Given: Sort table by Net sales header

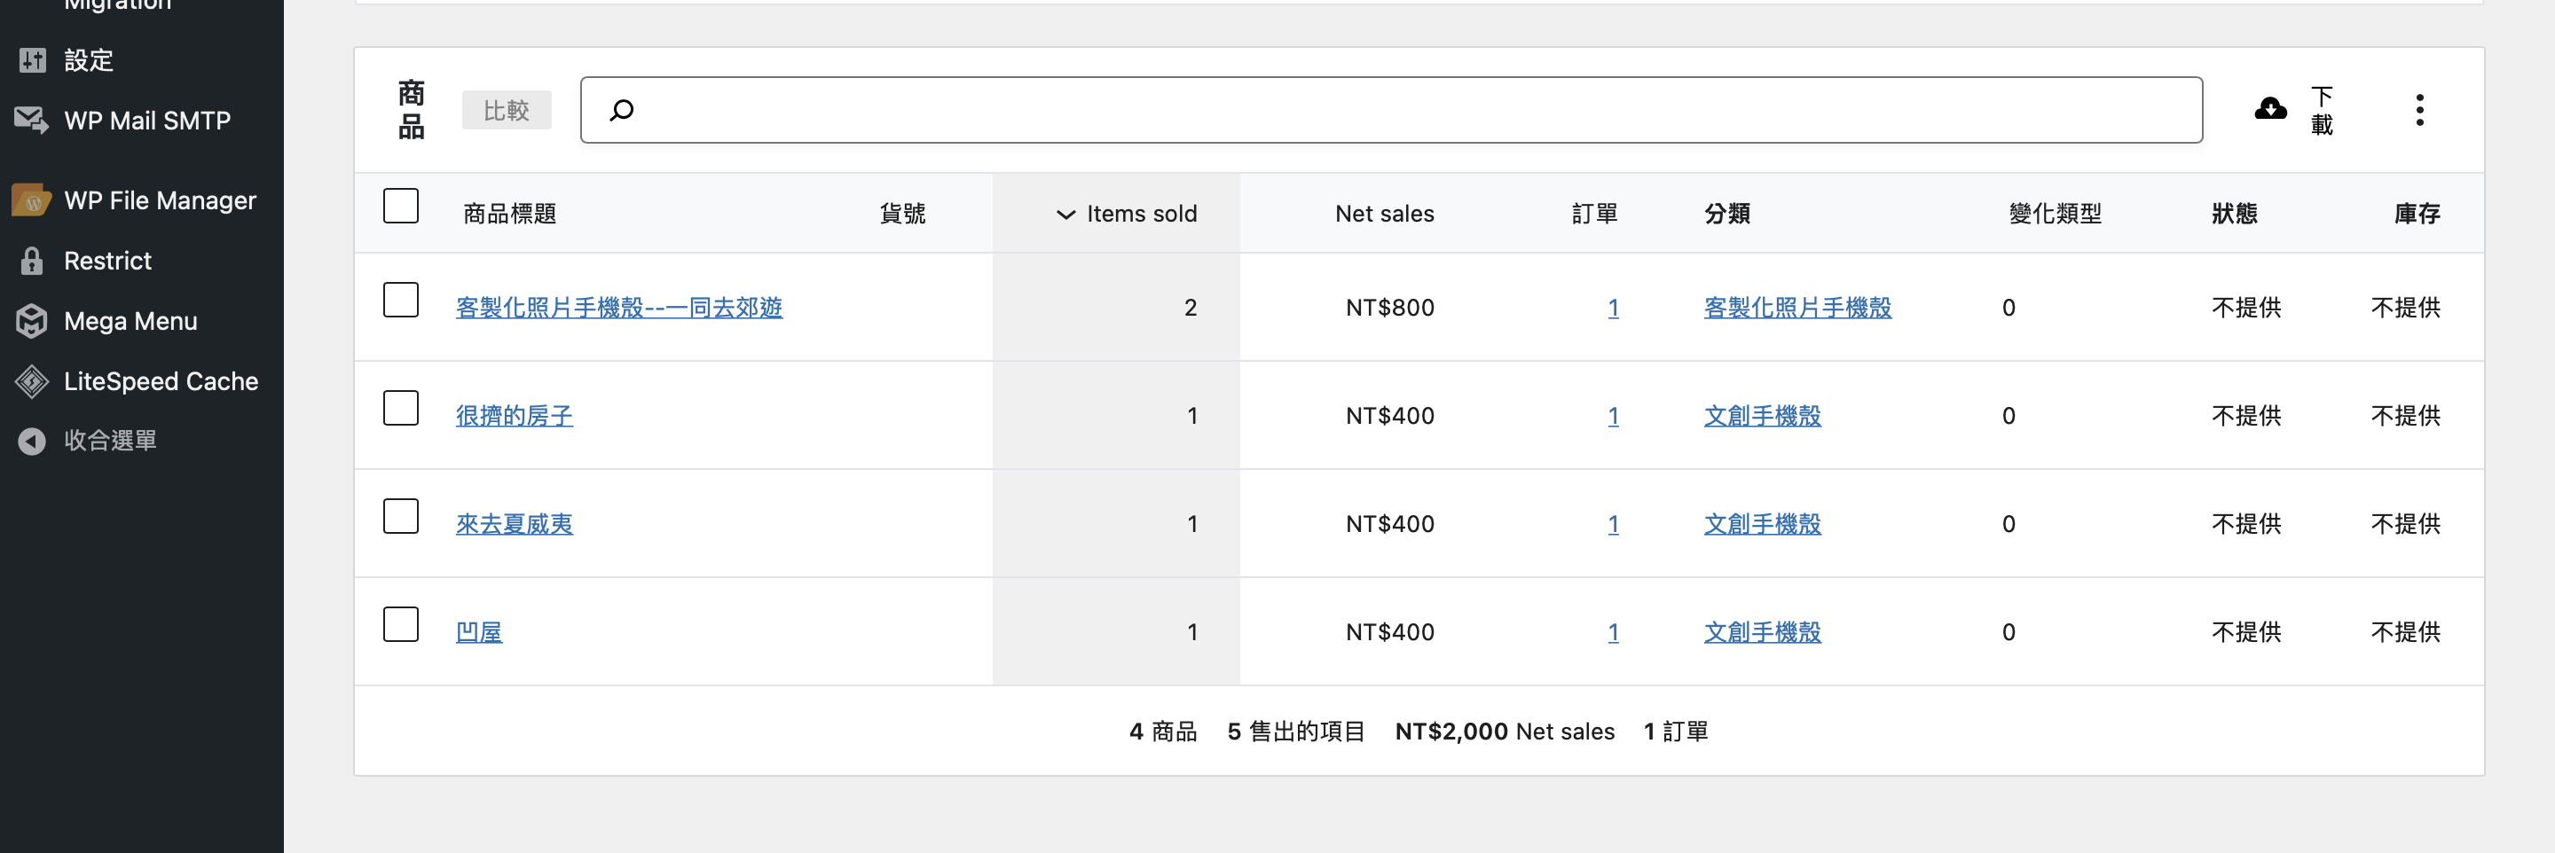Looking at the screenshot, I should (1384, 213).
